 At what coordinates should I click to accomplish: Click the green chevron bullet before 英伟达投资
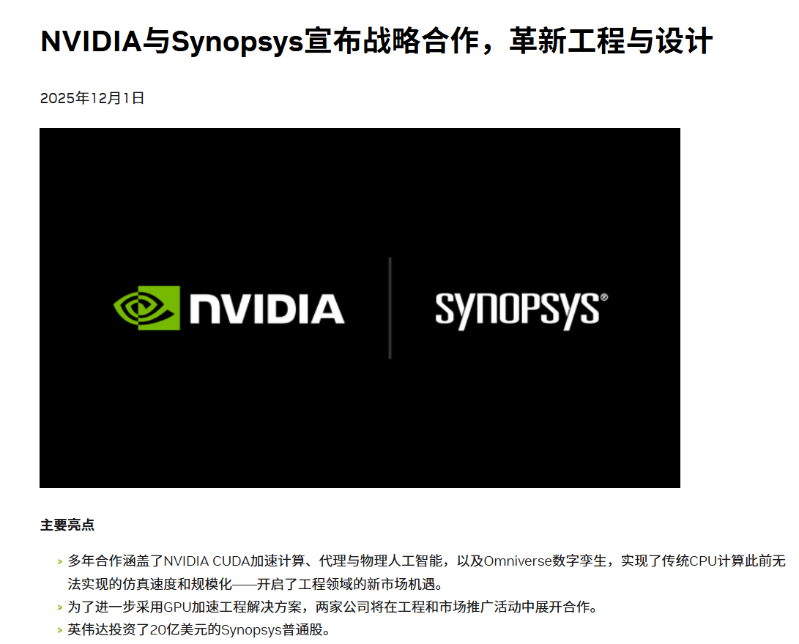tap(60, 631)
